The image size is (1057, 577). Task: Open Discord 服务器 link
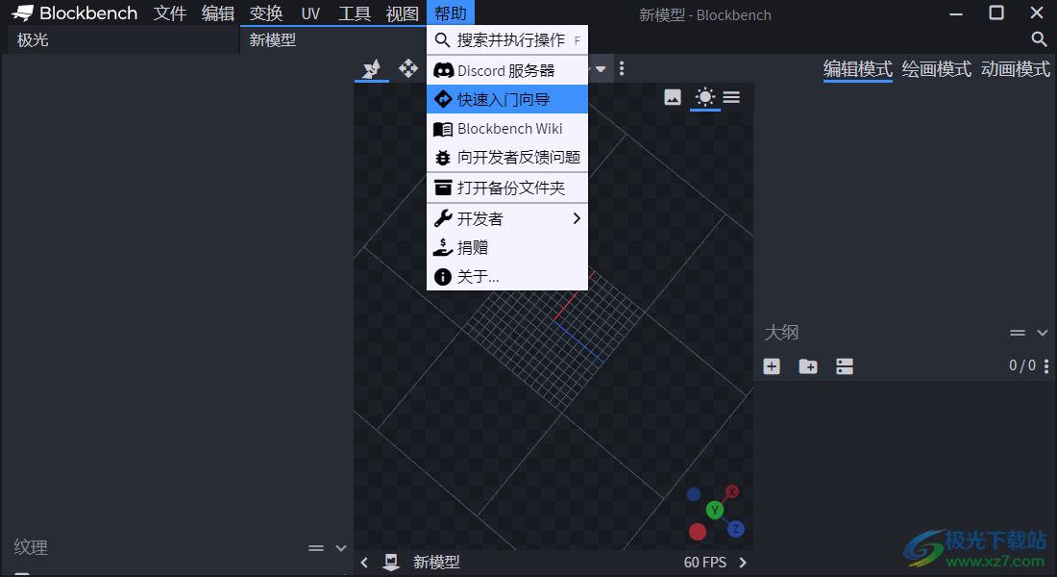coord(507,70)
